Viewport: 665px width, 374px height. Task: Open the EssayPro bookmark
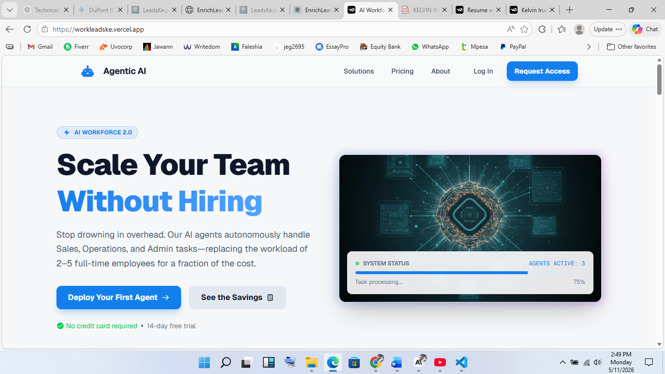[x=332, y=47]
